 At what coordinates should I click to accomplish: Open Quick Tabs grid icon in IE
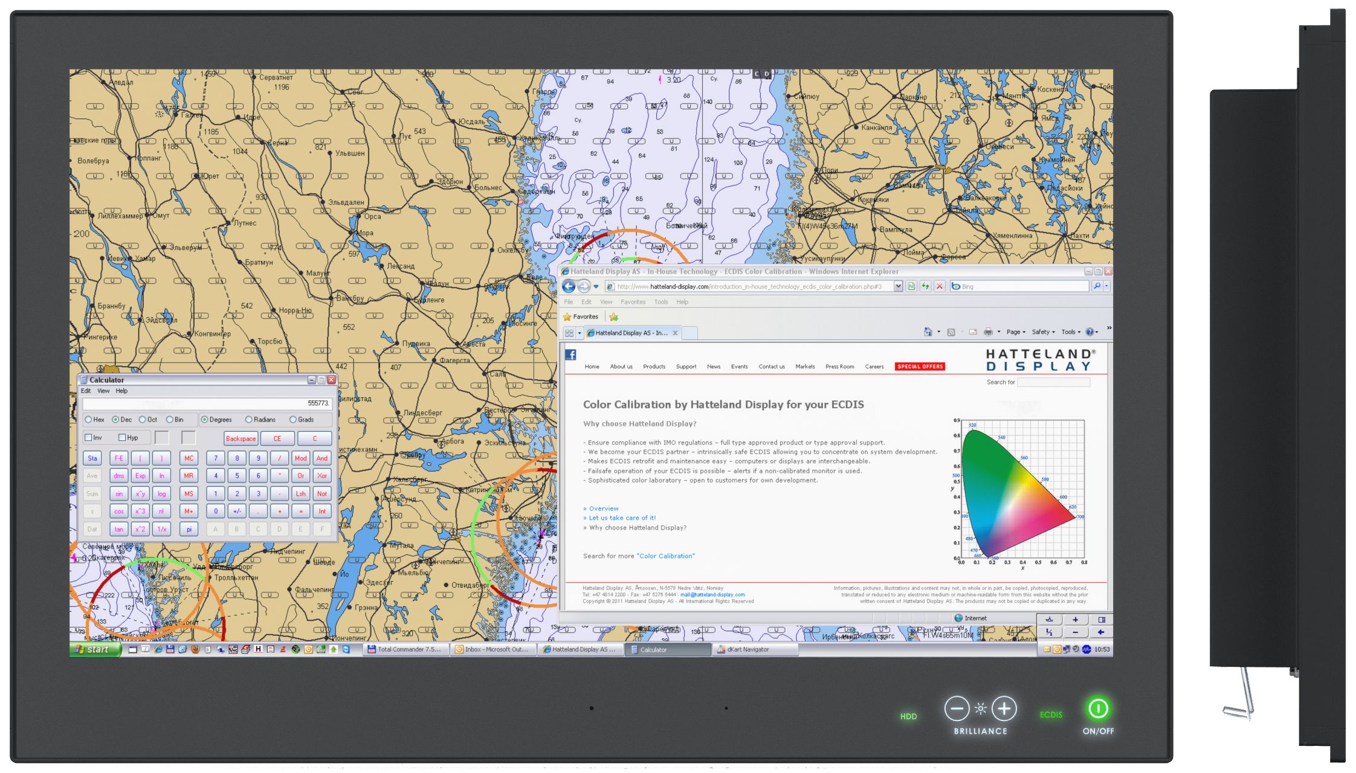click(x=569, y=333)
